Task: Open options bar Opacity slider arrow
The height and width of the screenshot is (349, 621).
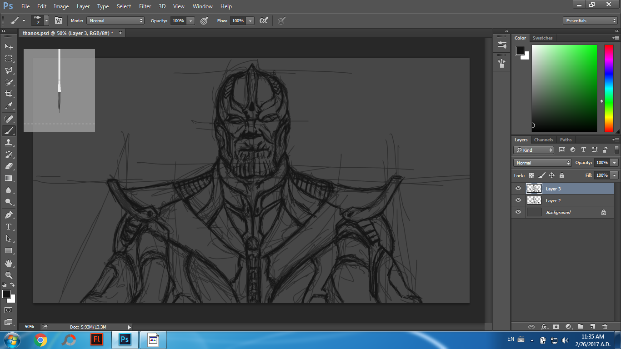Action: (190, 20)
